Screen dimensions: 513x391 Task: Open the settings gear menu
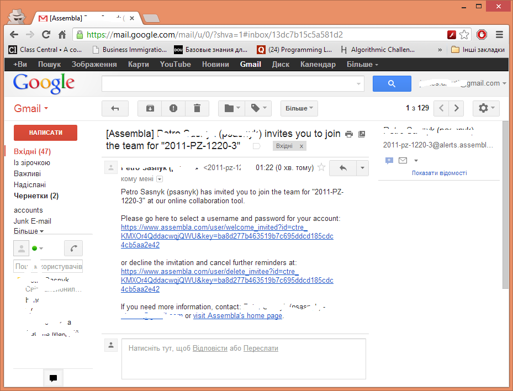click(x=486, y=108)
